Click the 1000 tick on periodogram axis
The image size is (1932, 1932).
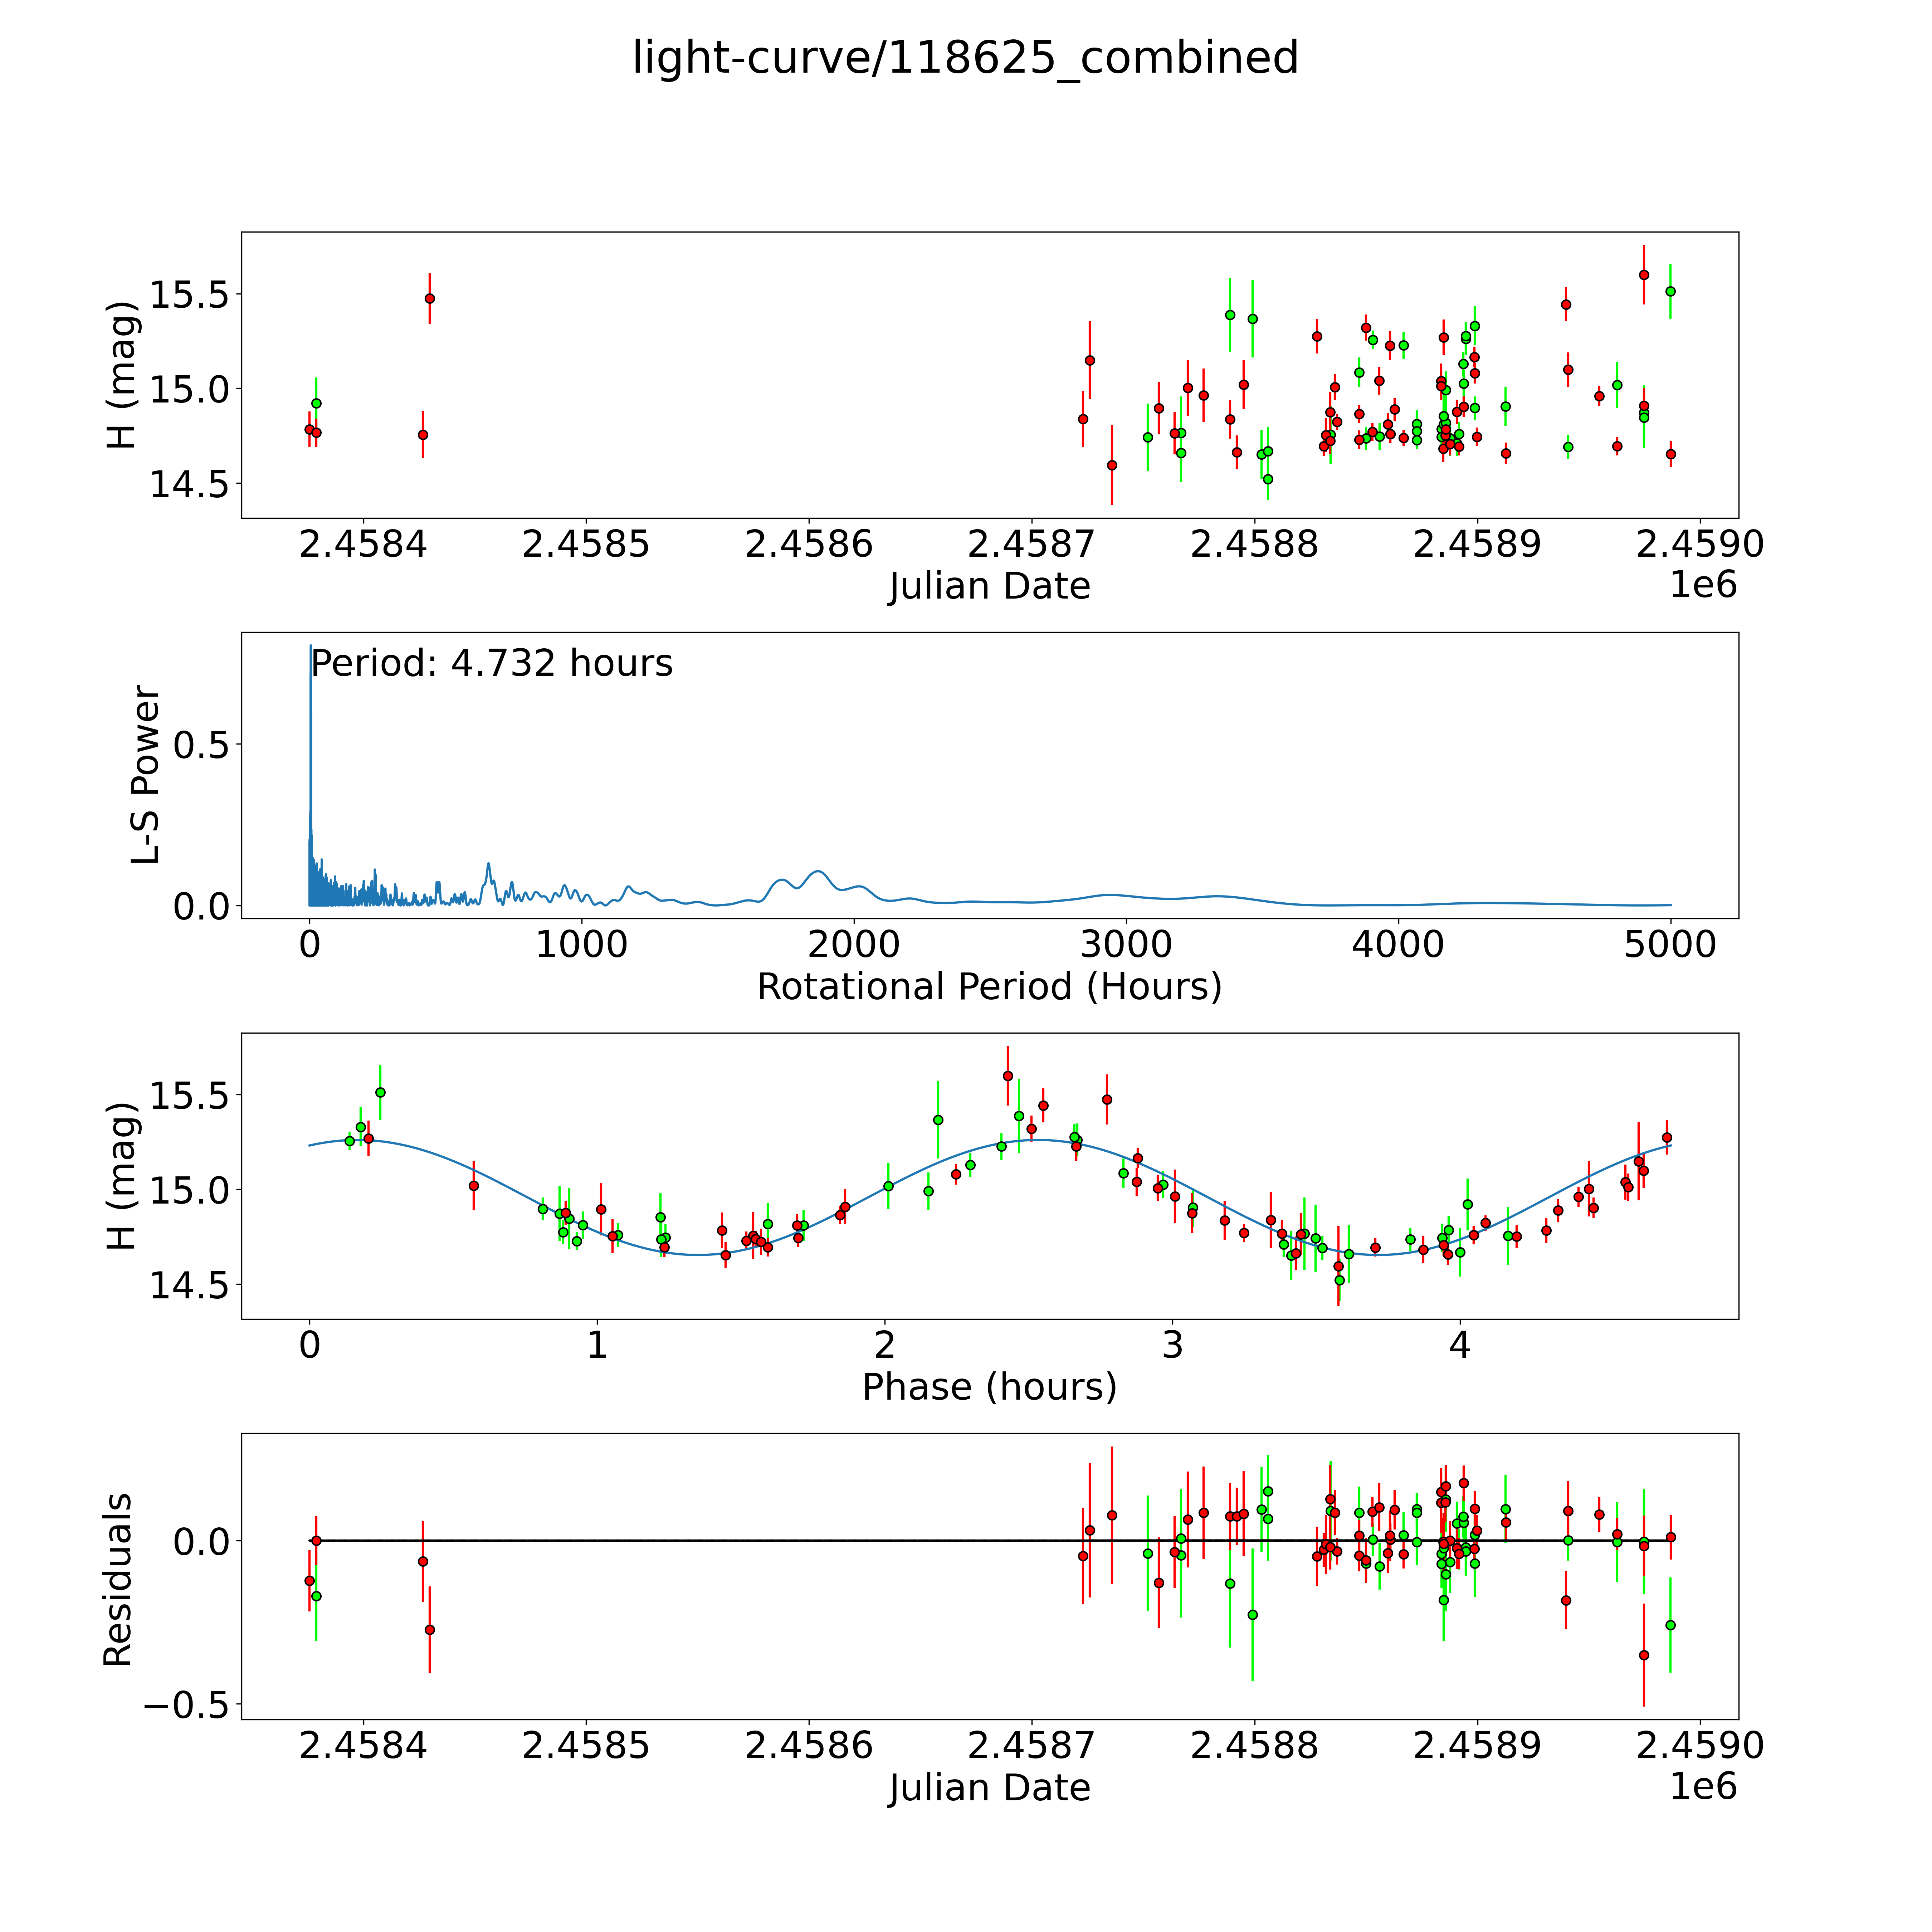point(582,945)
